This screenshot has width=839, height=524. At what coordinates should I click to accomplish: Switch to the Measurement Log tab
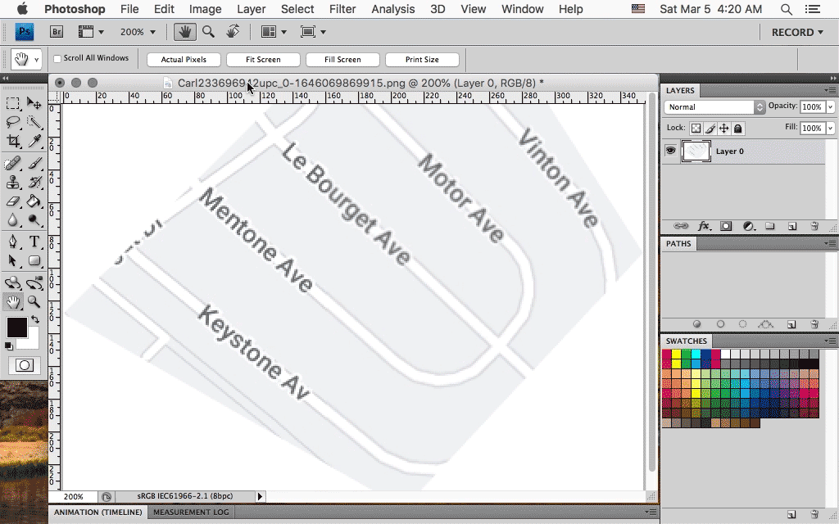(x=191, y=512)
